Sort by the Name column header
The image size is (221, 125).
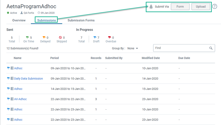(x=18, y=58)
